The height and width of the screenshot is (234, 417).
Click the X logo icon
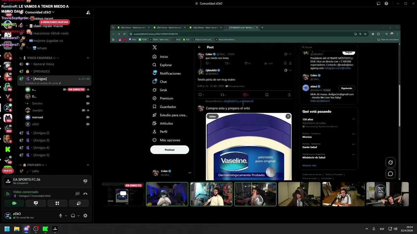155,47
